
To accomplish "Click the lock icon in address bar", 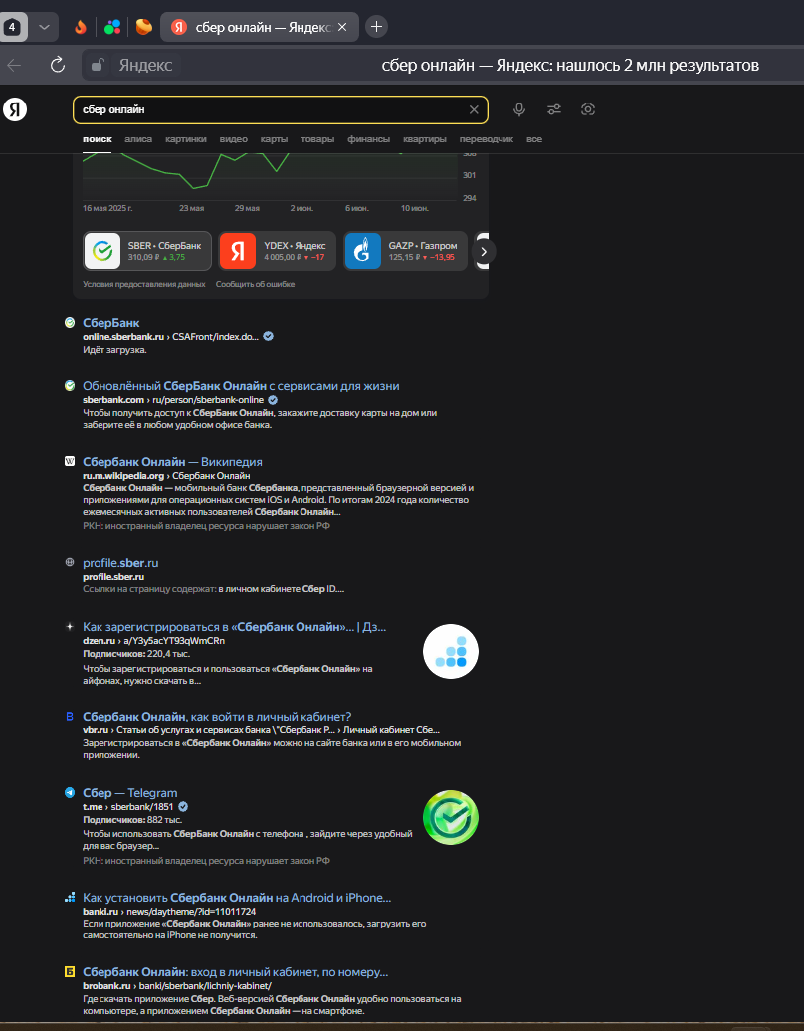I will tap(98, 65).
